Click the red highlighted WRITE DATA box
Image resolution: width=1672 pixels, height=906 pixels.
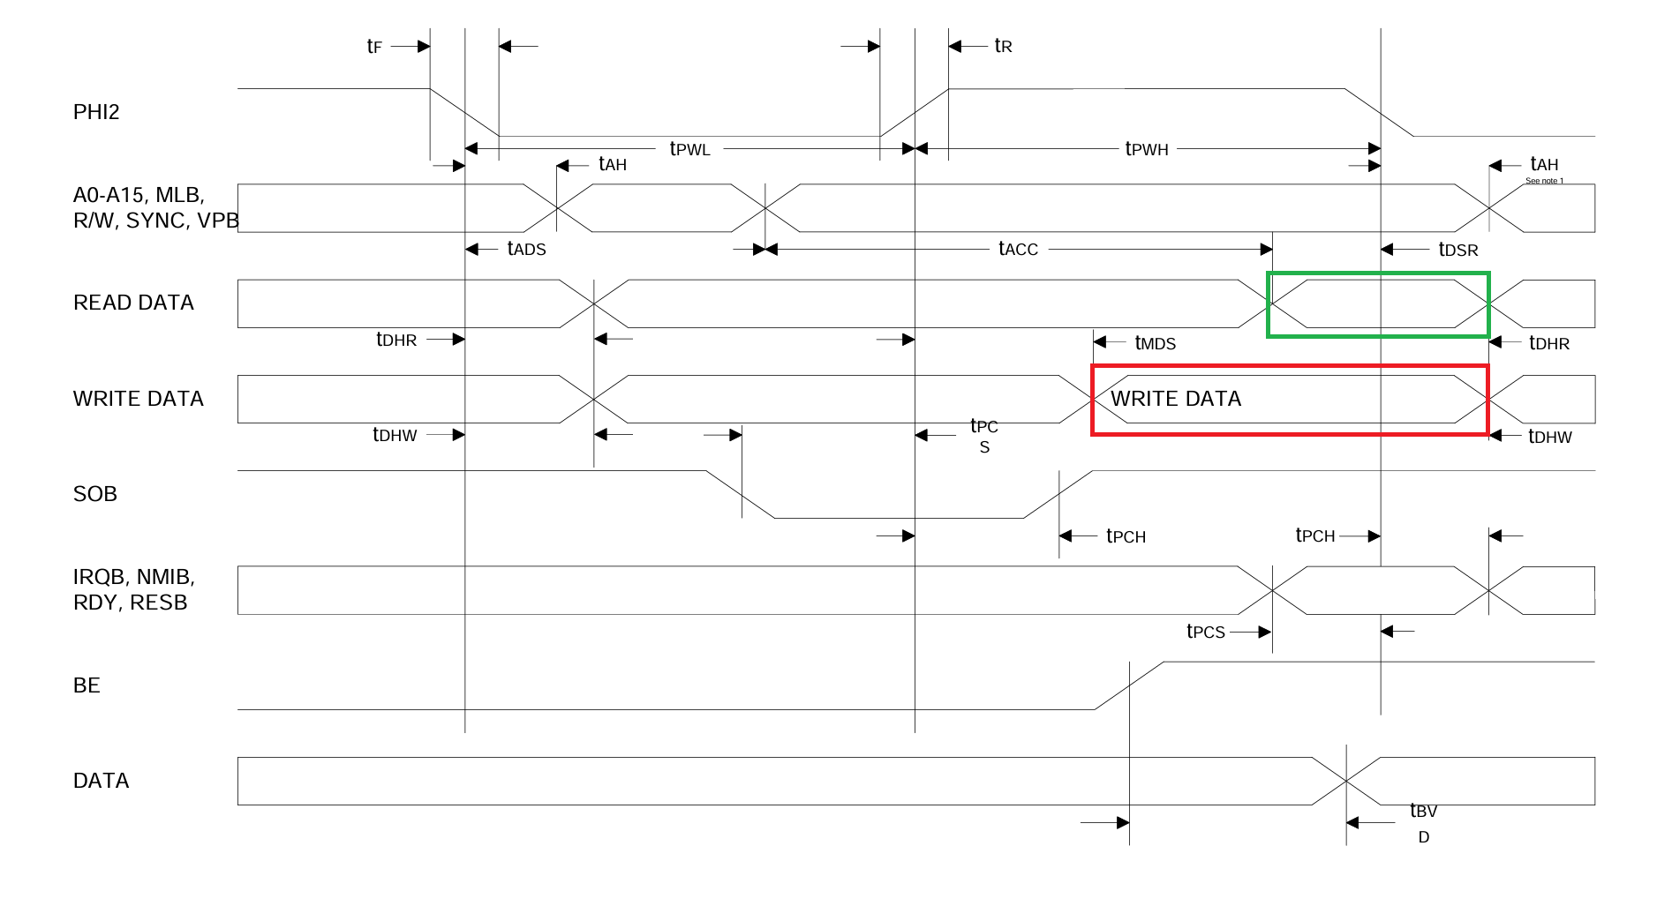tap(1290, 400)
